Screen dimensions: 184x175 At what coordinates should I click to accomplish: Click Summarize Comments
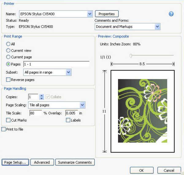click(x=75, y=162)
